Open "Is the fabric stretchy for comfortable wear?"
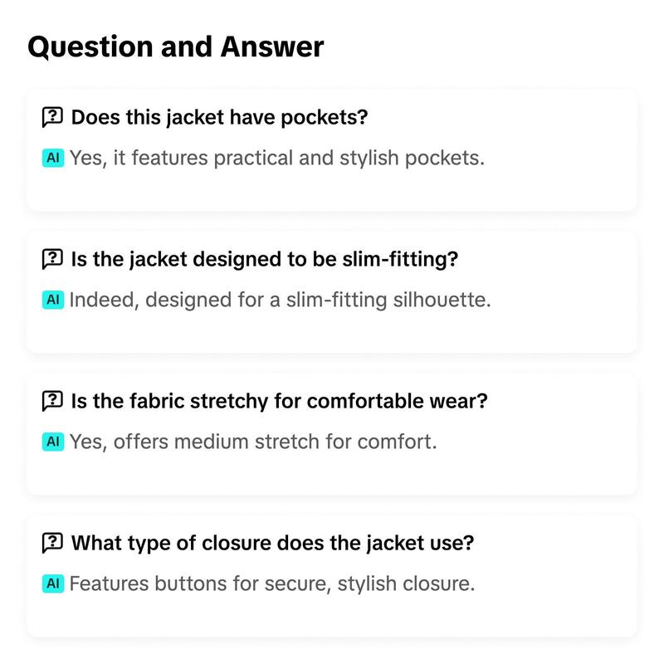Image resolution: width=664 pixels, height=664 pixels. click(x=280, y=401)
